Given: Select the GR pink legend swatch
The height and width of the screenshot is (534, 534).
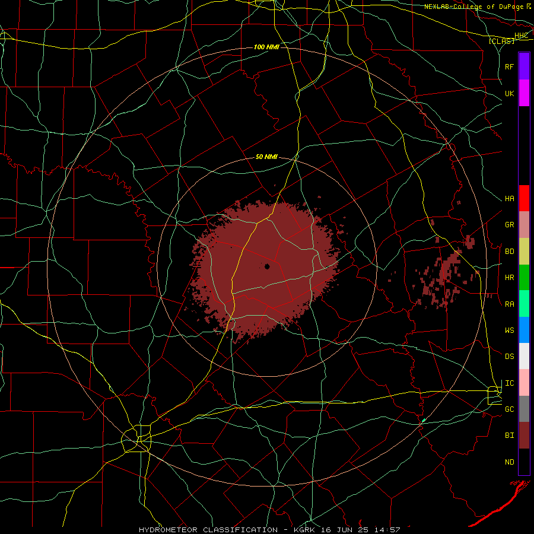Looking at the screenshot, I should pos(524,225).
